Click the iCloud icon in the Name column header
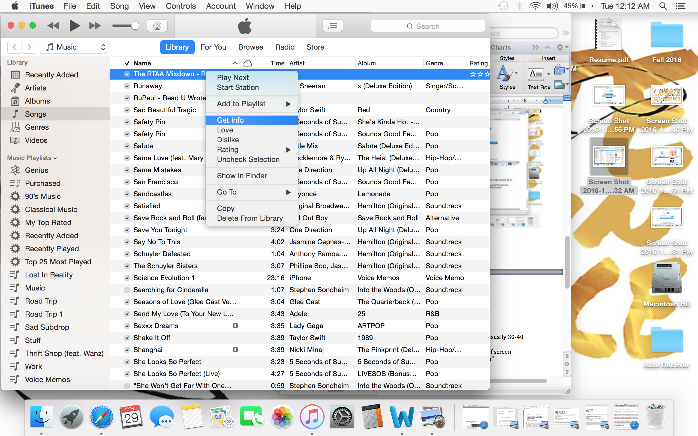This screenshot has width=698, height=436. [x=247, y=63]
